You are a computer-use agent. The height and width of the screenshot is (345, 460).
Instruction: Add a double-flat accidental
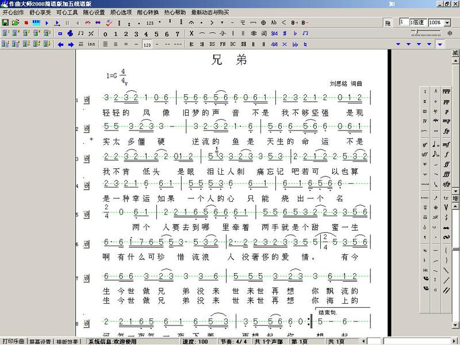coord(295,44)
